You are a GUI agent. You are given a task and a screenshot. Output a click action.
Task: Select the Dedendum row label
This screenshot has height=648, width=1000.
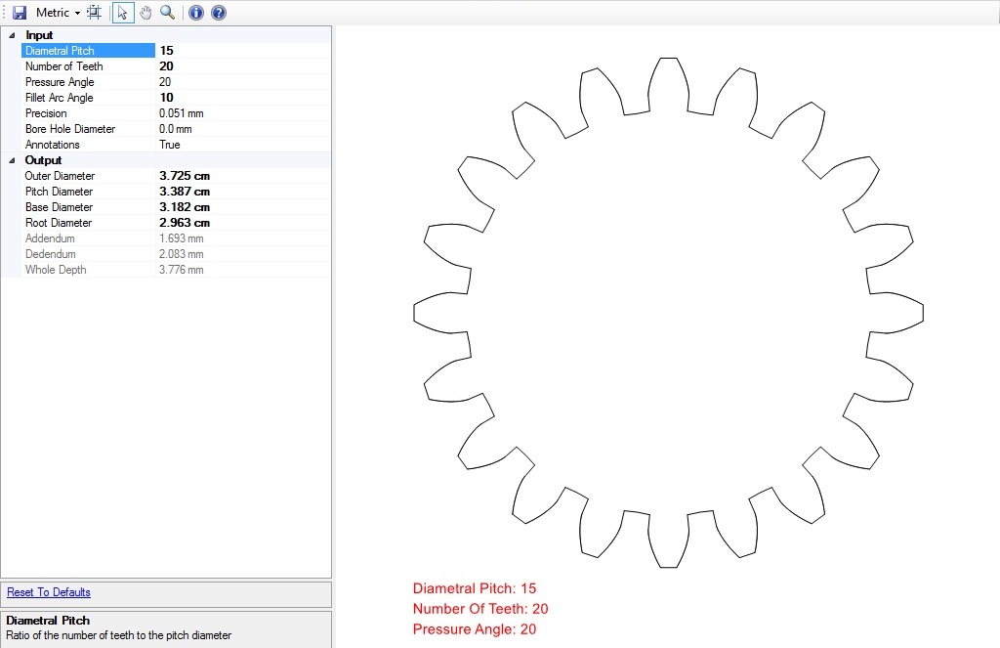[x=51, y=254]
